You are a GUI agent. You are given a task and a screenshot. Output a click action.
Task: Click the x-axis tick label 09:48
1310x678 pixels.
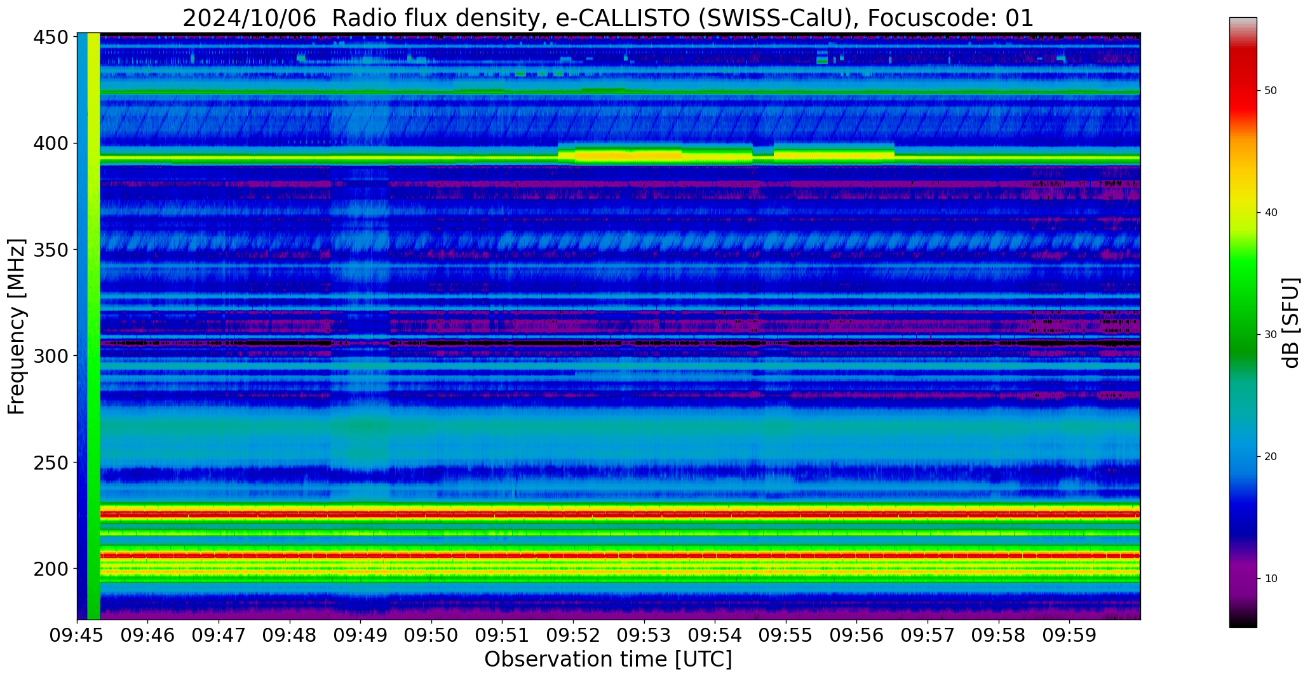(x=290, y=635)
